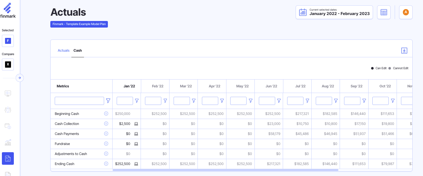
Task: Open the calendar dollar icon in the sidebar
Action: pos(8,126)
